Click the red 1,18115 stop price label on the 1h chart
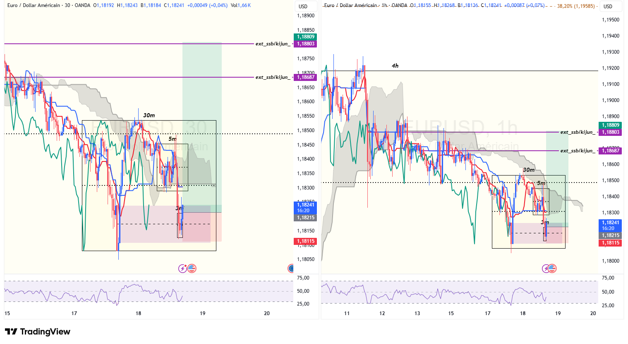The height and width of the screenshot is (344, 628). [x=611, y=243]
